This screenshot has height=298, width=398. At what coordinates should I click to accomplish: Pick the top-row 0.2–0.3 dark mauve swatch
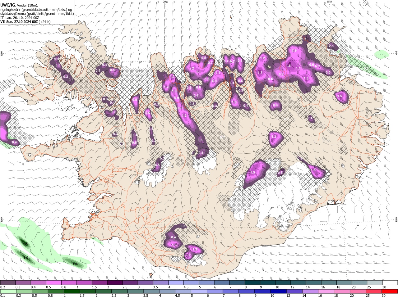pos(8,283)
